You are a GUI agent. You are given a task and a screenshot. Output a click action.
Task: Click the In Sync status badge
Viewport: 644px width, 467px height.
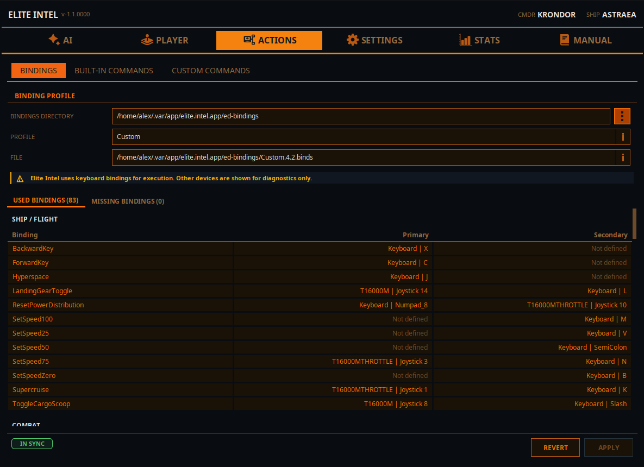click(32, 444)
